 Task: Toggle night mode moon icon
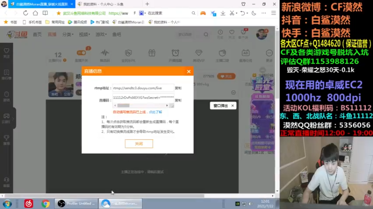[x=254, y=13]
